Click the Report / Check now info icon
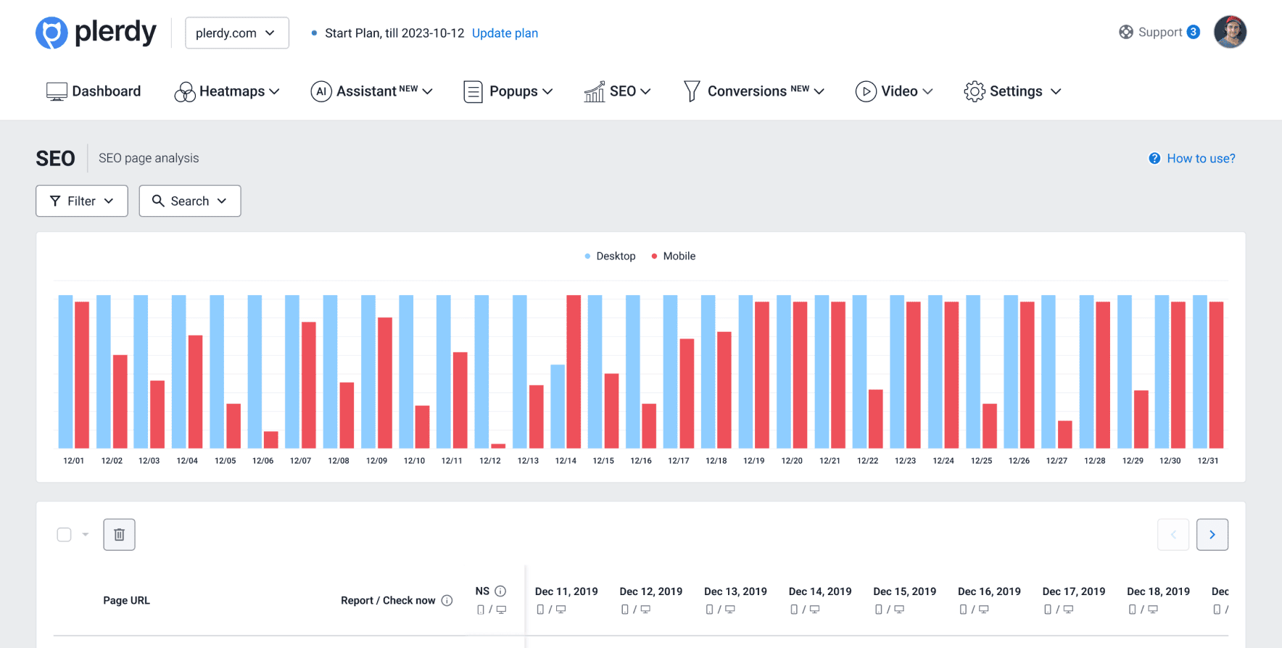 click(x=447, y=600)
